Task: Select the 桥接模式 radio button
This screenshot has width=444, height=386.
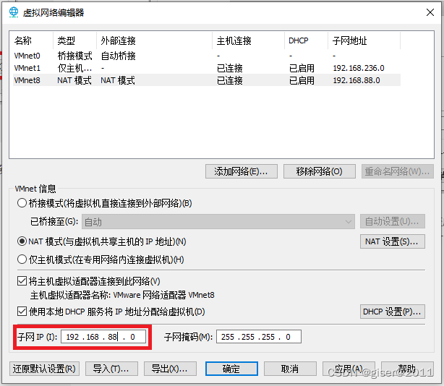Action: pos(22,203)
